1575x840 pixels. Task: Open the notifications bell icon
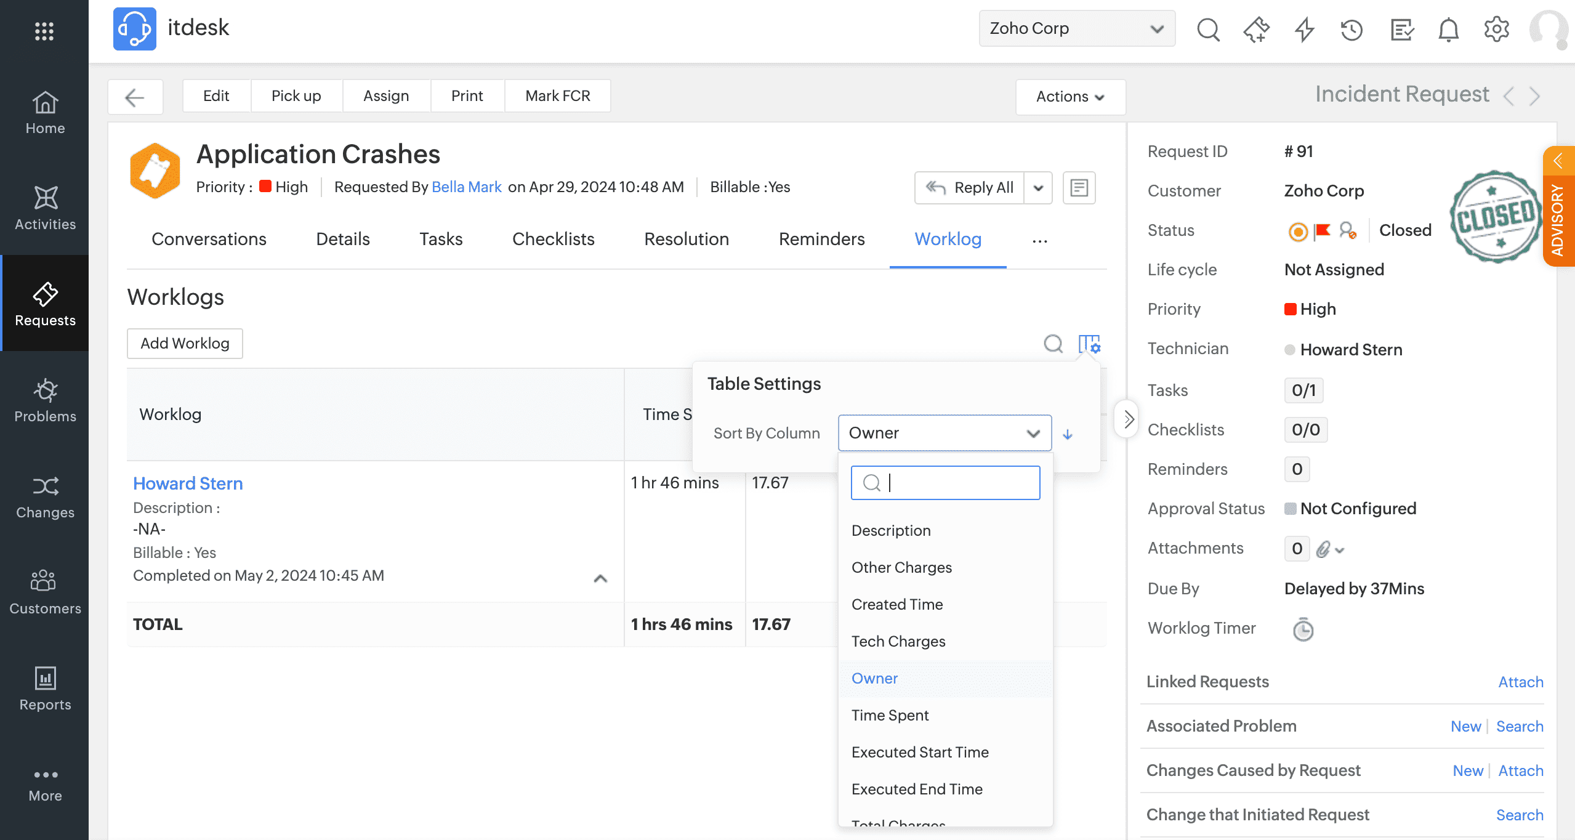tap(1448, 29)
